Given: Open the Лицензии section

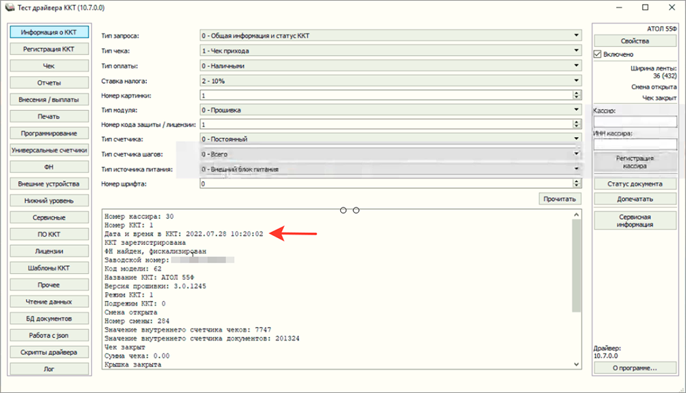Looking at the screenshot, I should 49,251.
